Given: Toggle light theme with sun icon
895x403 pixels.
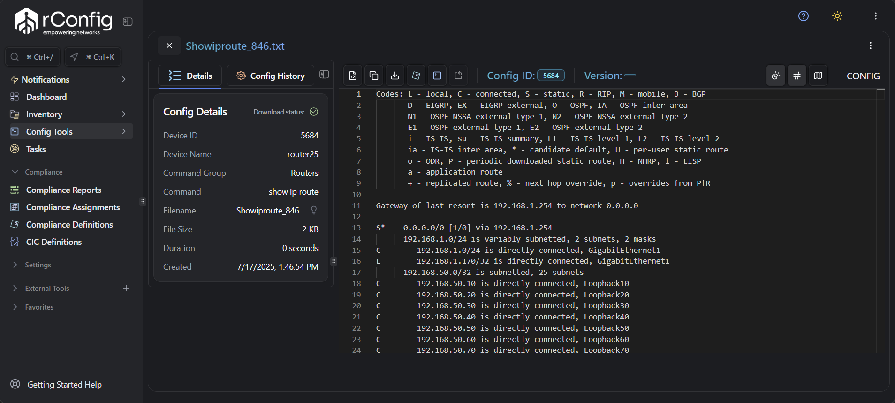Looking at the screenshot, I should click(x=837, y=16).
